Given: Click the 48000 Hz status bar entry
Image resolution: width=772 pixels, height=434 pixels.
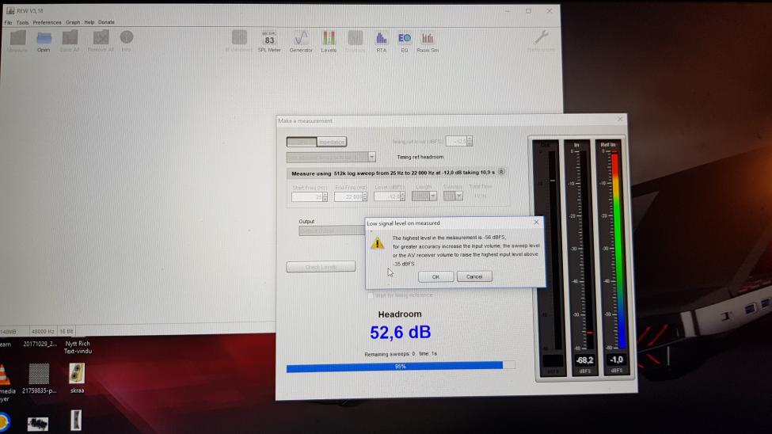Looking at the screenshot, I should [42, 332].
